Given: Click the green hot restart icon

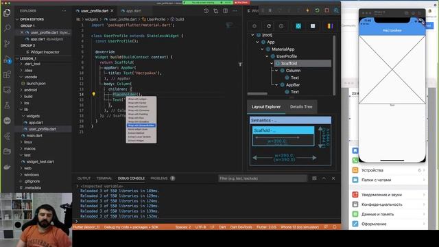Looking at the screenshot, I should tap(317, 11).
